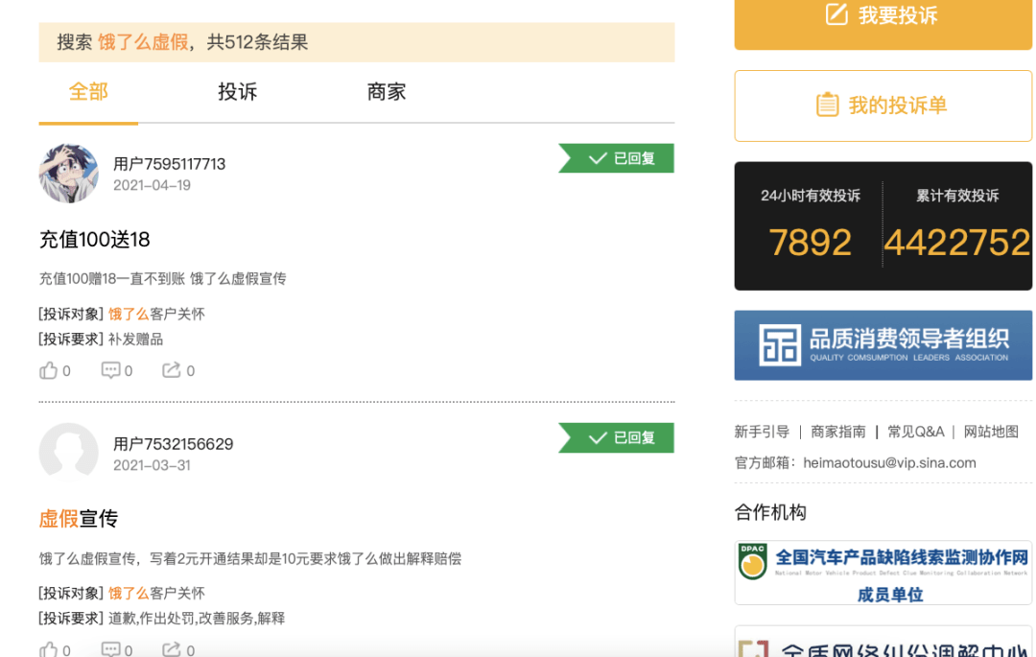Click username 用户7595117713
1036x657 pixels.
point(169,164)
